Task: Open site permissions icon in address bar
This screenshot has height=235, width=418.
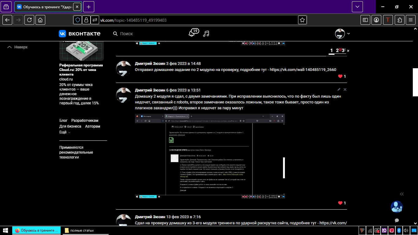Action: 95,20
